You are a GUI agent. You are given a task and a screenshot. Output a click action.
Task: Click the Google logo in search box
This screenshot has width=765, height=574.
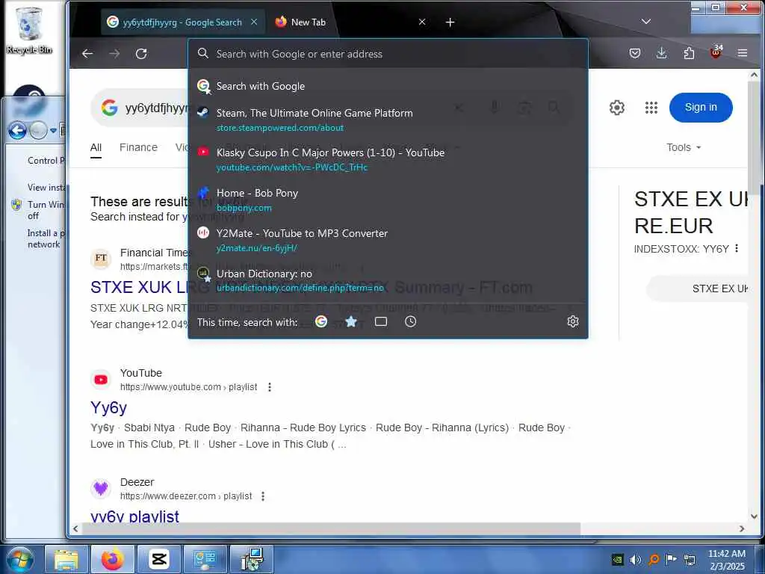coord(110,108)
